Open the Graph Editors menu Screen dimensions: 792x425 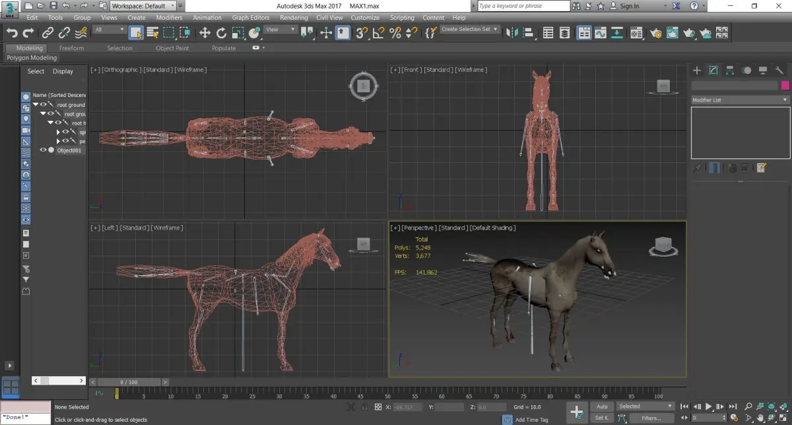250,18
